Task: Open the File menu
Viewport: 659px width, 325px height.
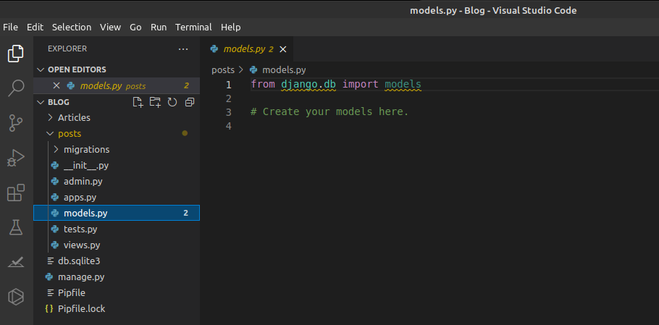Action: click(11, 28)
